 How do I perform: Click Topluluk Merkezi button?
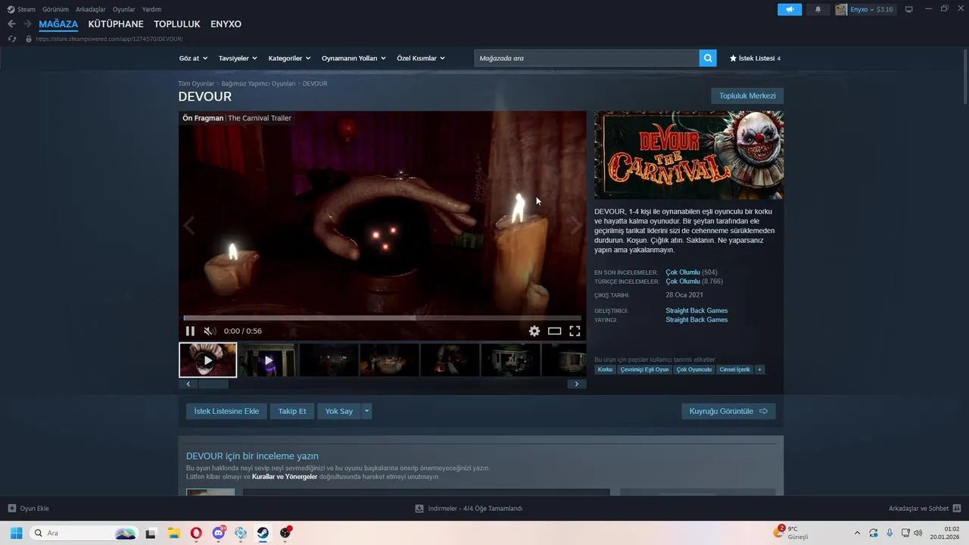(747, 96)
